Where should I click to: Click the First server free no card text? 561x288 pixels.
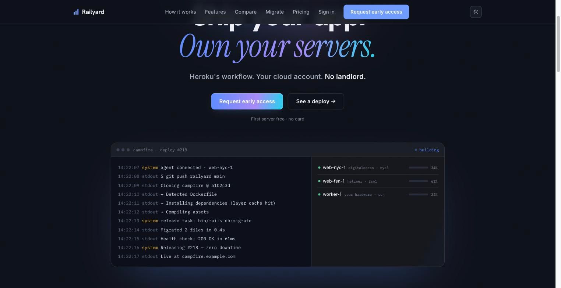click(x=278, y=119)
